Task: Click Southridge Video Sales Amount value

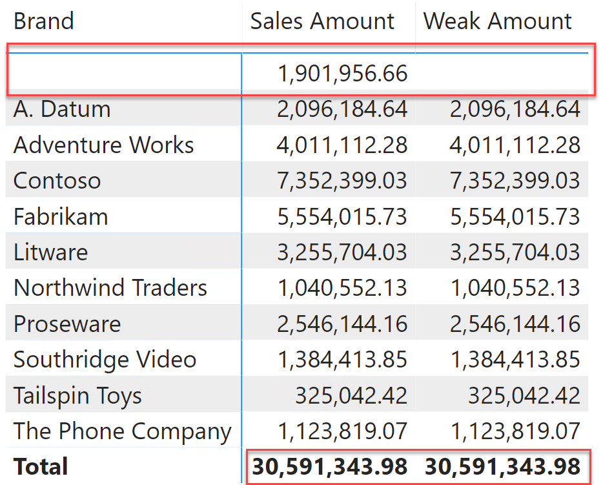Action: pos(342,360)
